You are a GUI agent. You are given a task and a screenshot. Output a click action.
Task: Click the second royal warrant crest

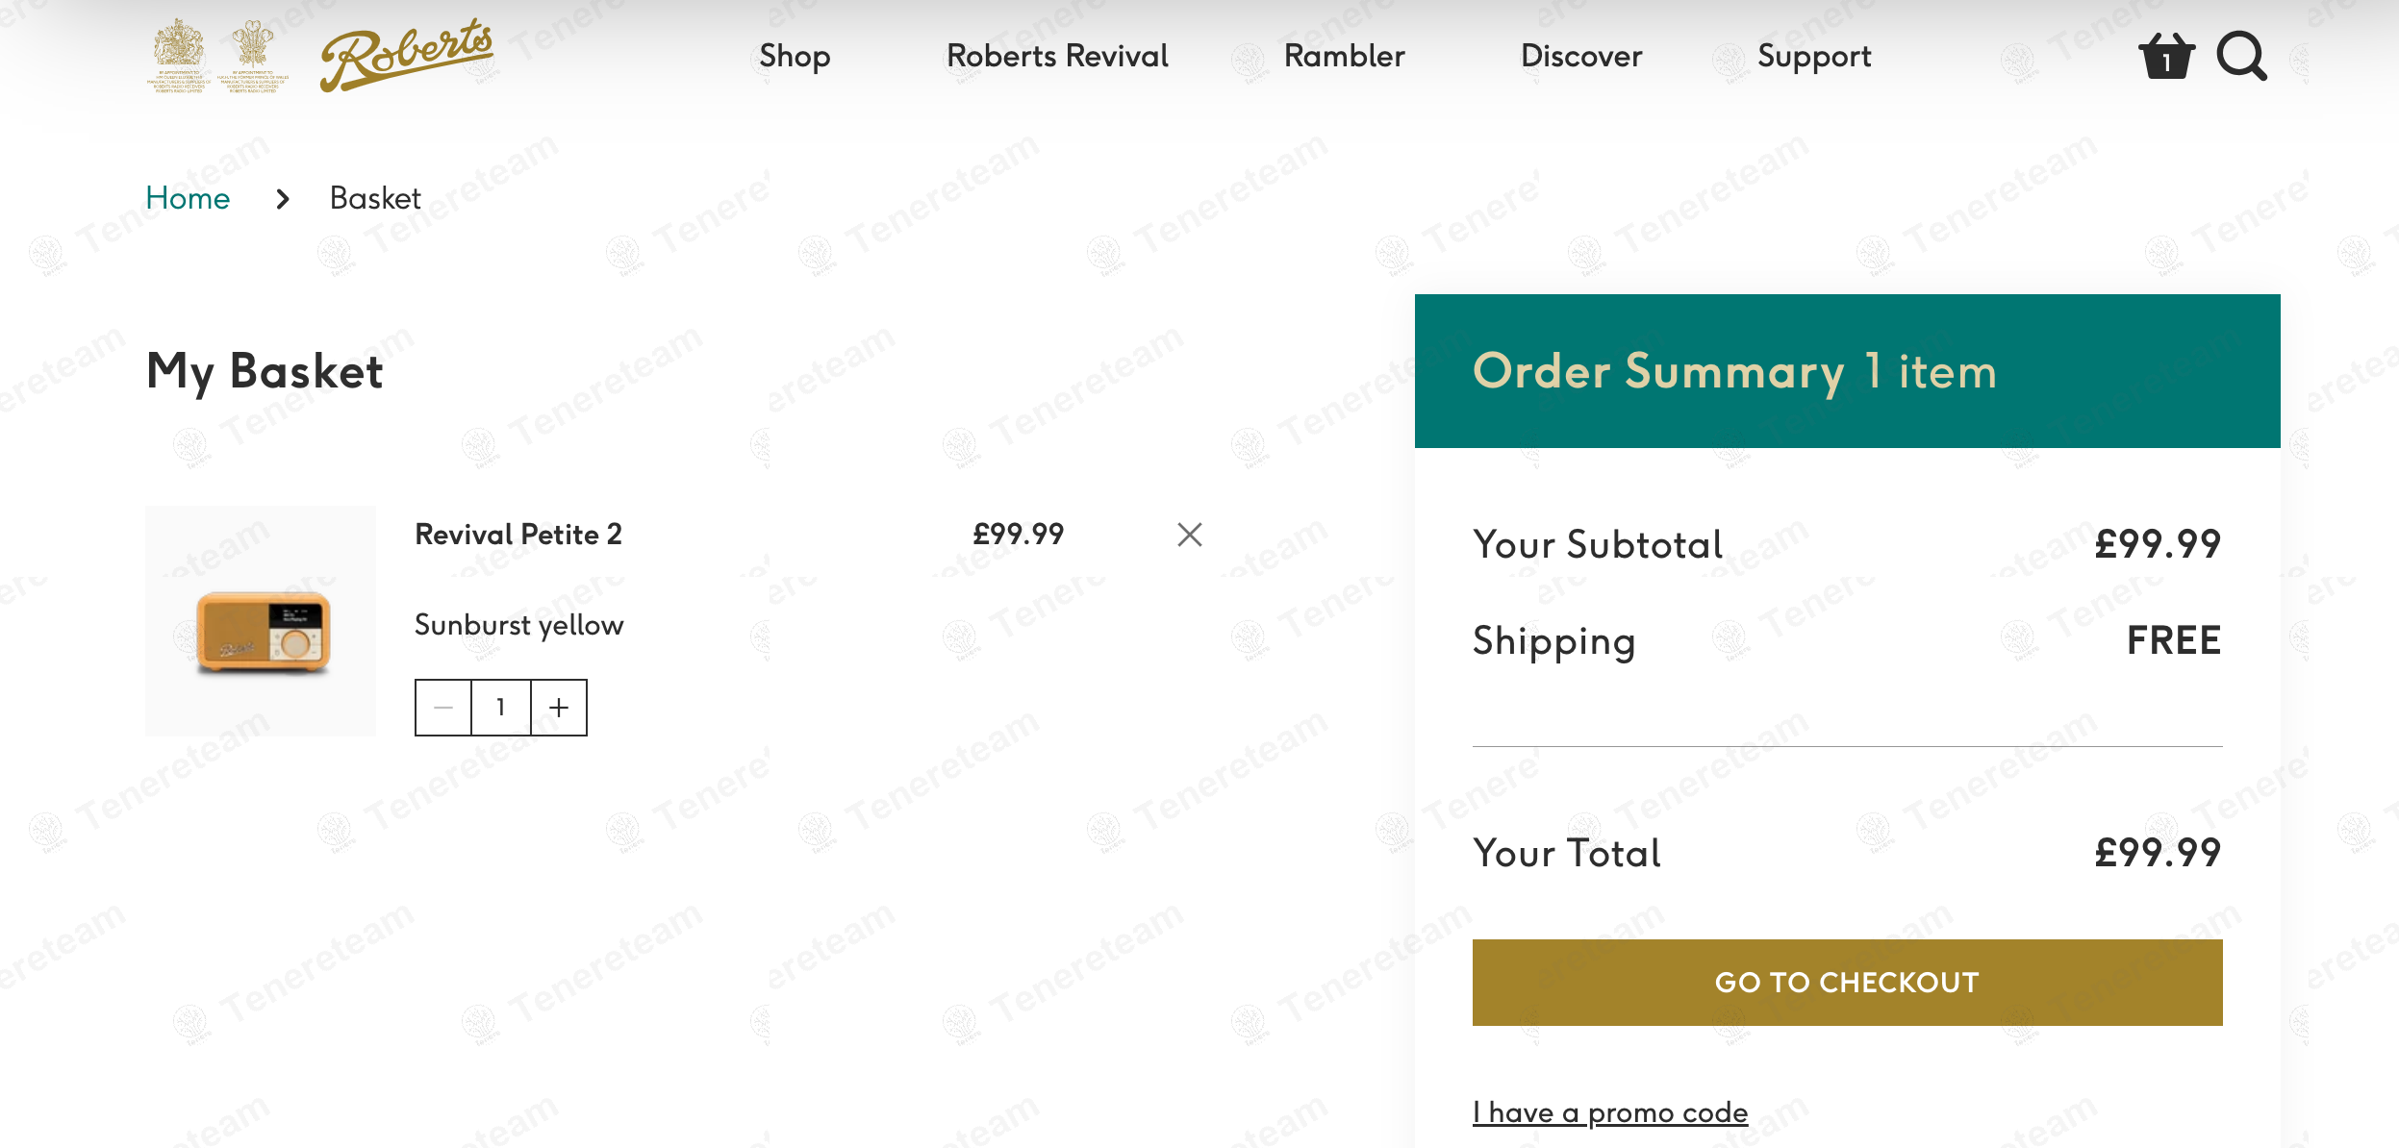[253, 56]
